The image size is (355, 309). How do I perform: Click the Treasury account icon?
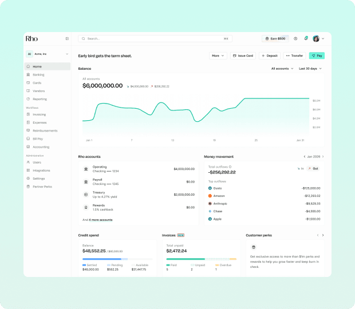pos(86,195)
